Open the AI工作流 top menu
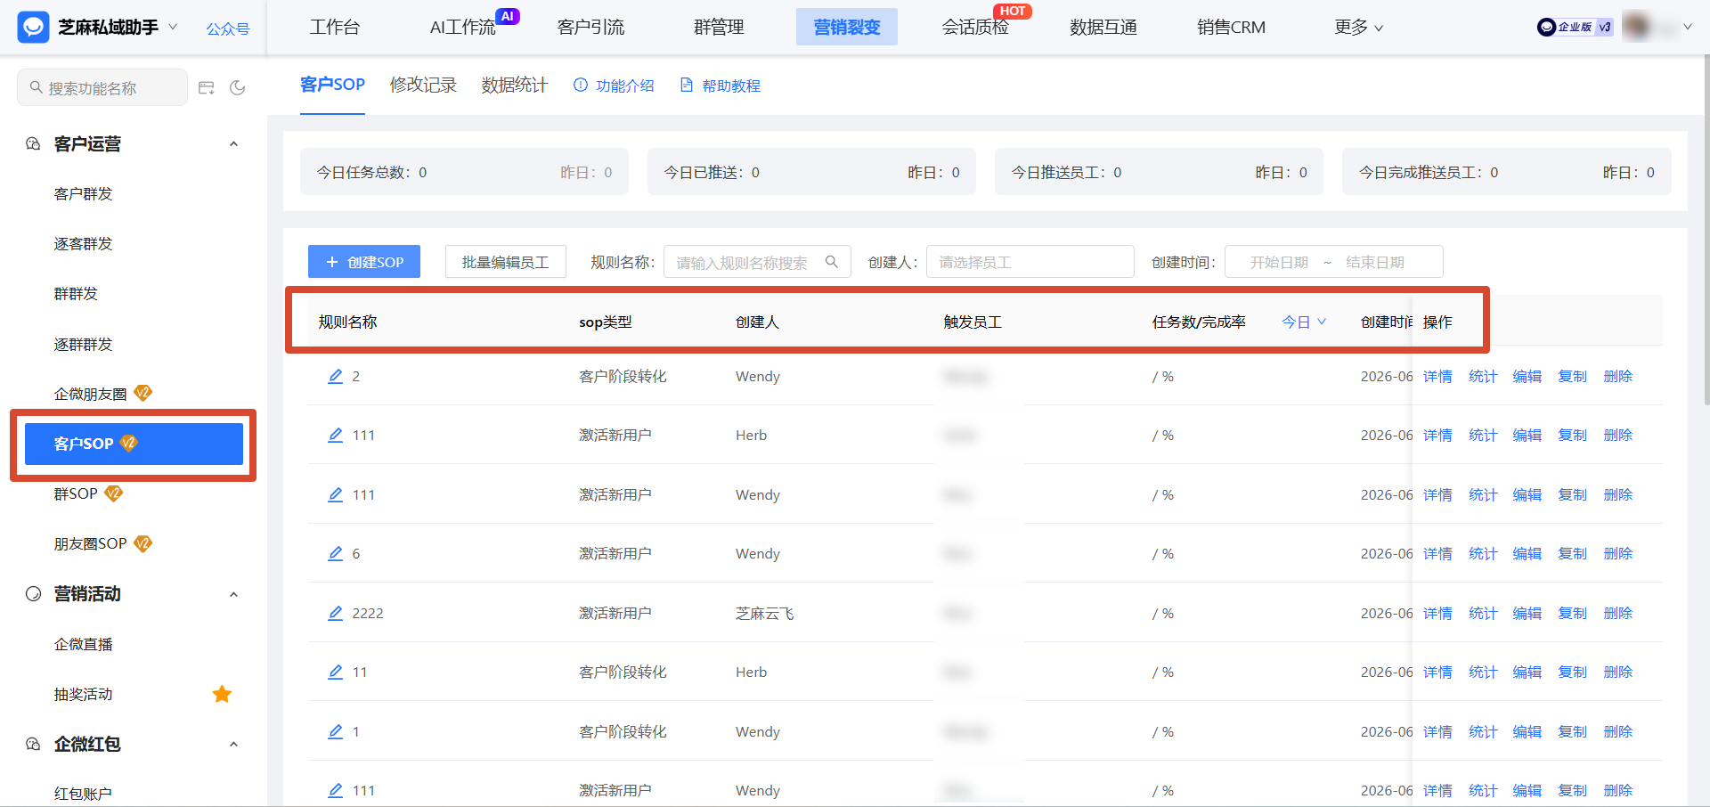This screenshot has height=807, width=1710. click(x=462, y=28)
